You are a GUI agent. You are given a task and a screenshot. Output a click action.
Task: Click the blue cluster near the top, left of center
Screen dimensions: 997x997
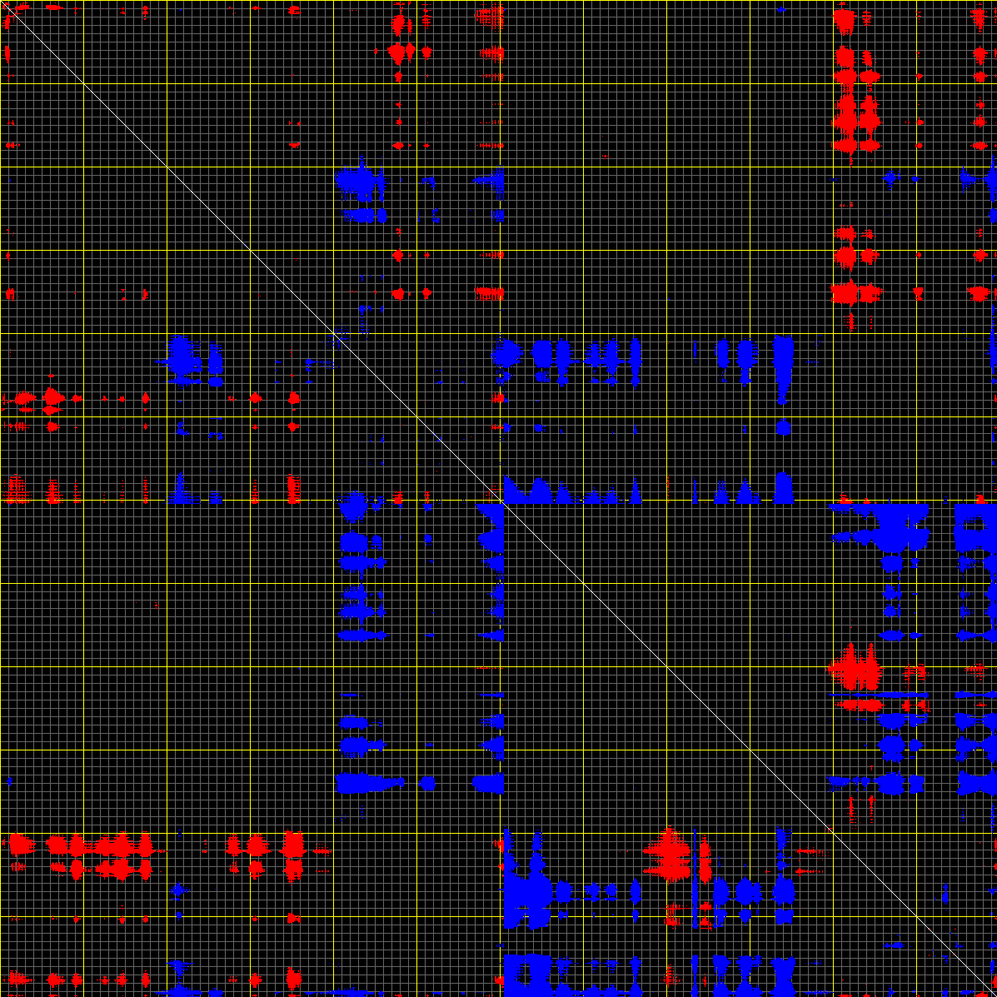pyautogui.click(x=357, y=181)
